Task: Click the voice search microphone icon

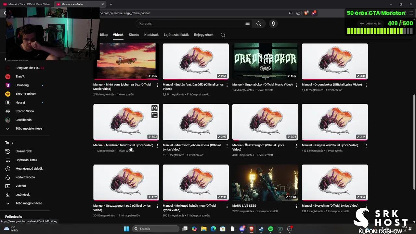Action: [x=273, y=23]
